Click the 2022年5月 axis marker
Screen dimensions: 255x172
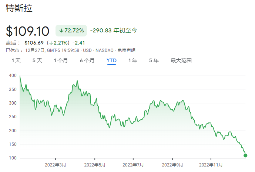(x=95, y=165)
